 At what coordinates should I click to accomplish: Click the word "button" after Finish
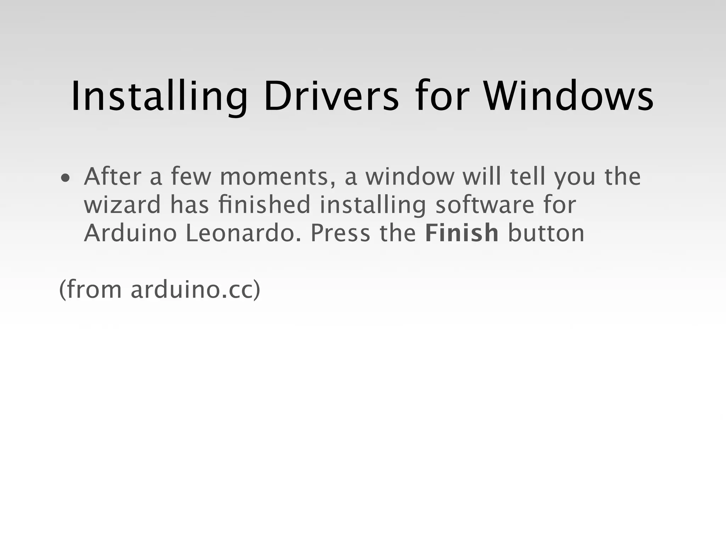coord(546,233)
